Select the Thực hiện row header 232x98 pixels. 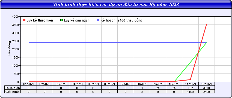click(x=13, y=88)
